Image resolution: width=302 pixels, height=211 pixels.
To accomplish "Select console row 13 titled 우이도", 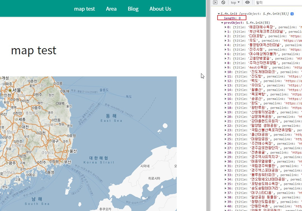I will tap(263, 85).
